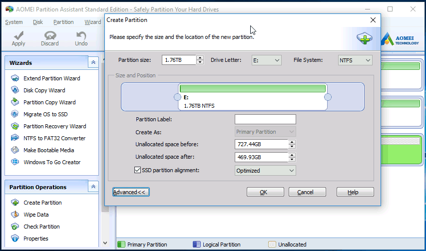Toggle SSD partition alignment checkbox
The height and width of the screenshot is (251, 426).
click(x=137, y=170)
